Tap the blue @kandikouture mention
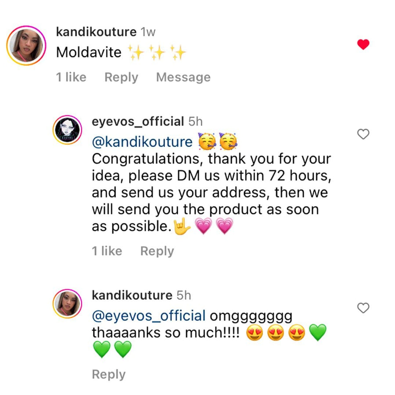Image resolution: width=395 pixels, height=395 pixels. point(142,142)
